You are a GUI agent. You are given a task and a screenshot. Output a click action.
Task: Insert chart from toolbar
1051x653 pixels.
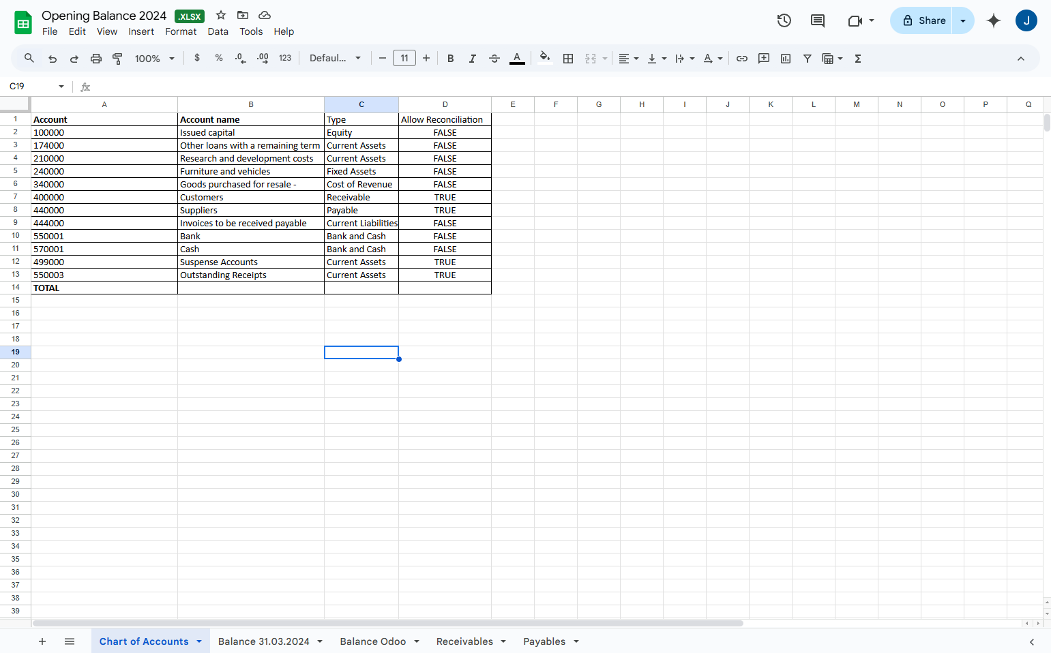(x=786, y=59)
